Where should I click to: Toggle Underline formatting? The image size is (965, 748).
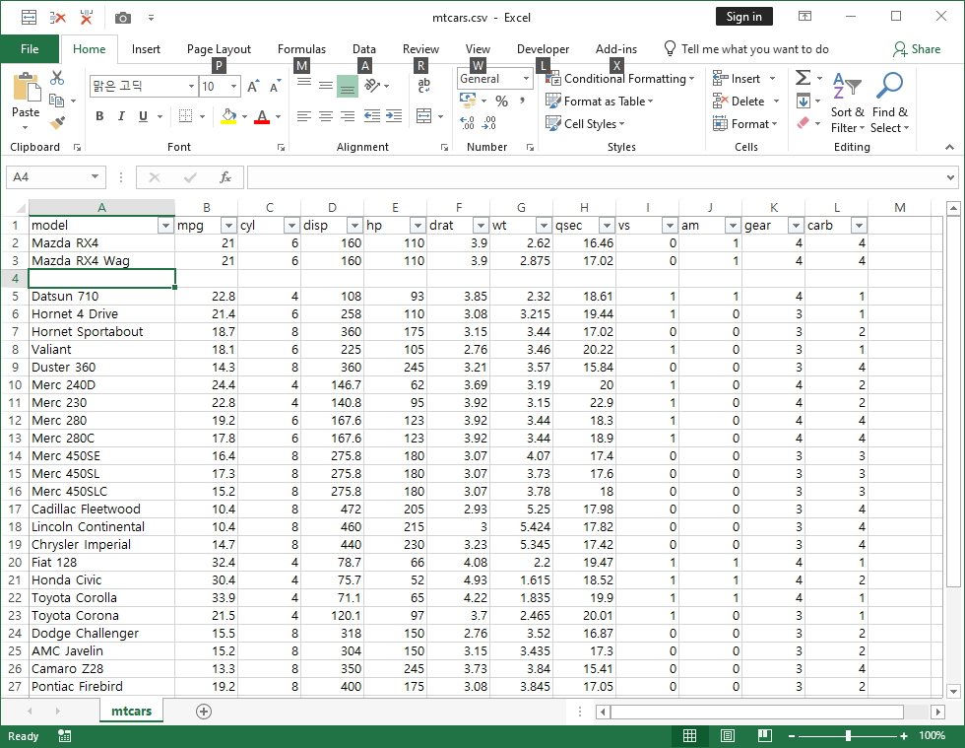(143, 116)
